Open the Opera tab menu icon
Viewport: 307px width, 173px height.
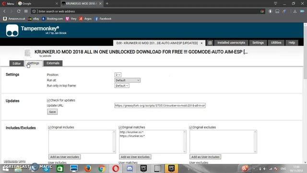pyautogui.click(x=275, y=3)
